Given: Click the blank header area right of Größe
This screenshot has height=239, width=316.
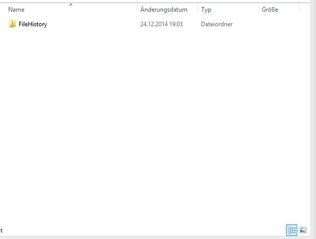Looking at the screenshot, I should [x=305, y=10].
